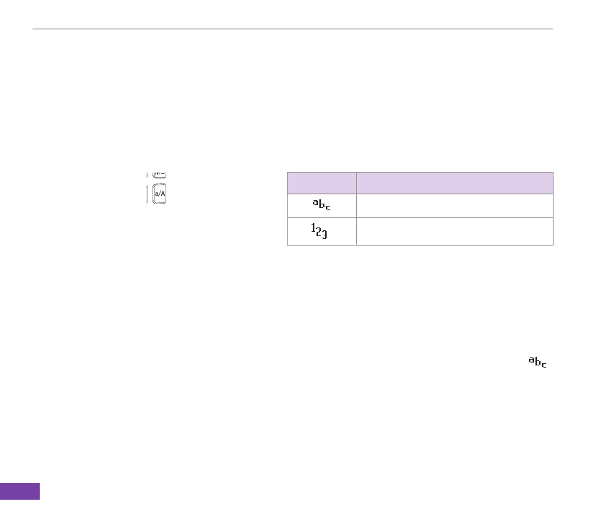This screenshot has height=512, width=594.
Task: Click the partially visible key above a/A
Action: [160, 175]
